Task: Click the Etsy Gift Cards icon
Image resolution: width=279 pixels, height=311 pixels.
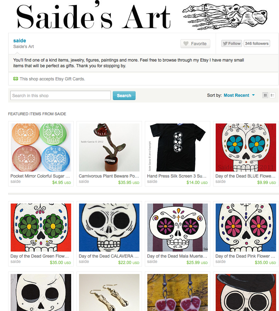Action: 16,79
